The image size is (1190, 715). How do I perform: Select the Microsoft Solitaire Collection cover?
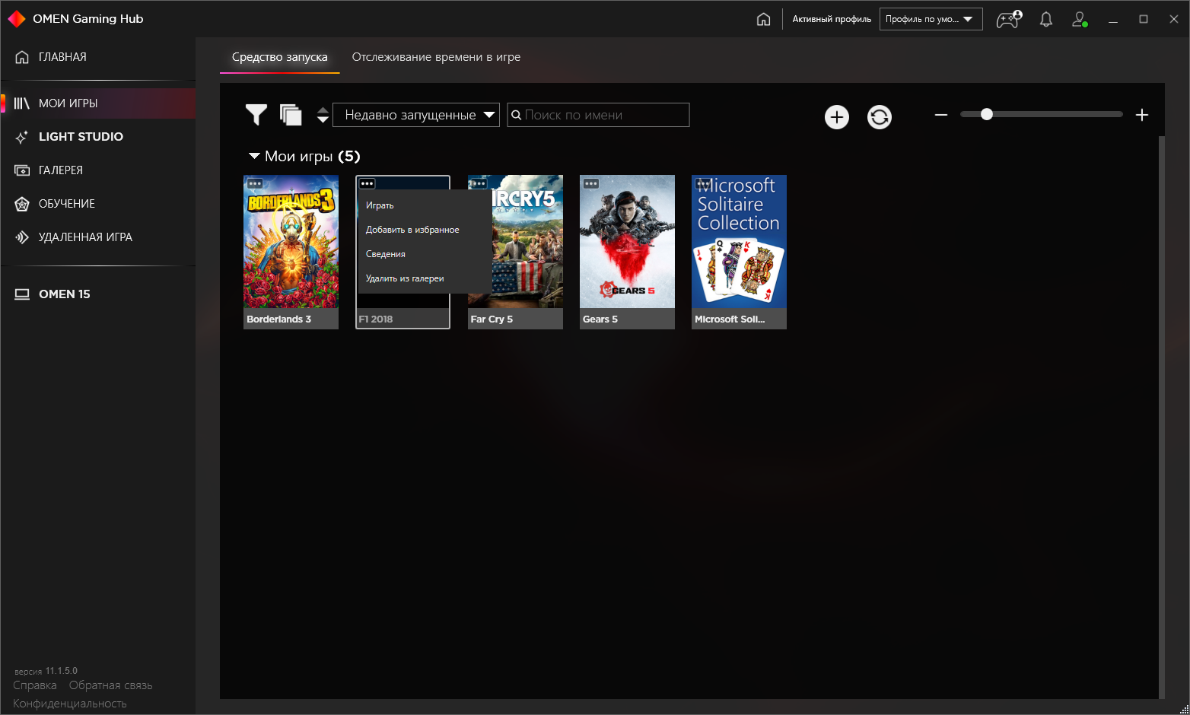(739, 242)
